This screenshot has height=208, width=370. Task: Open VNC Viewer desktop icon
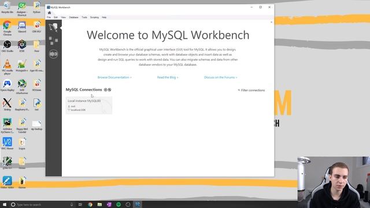(x=7, y=144)
